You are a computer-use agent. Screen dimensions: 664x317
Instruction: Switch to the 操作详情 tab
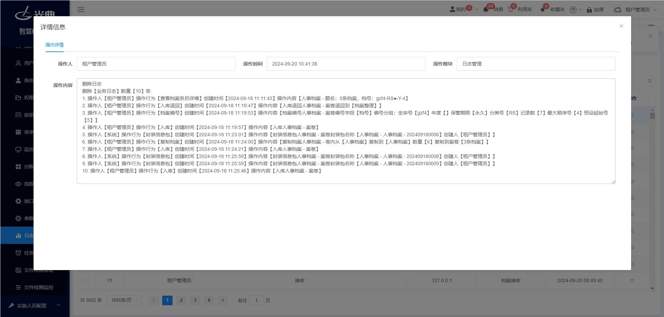[x=55, y=45]
